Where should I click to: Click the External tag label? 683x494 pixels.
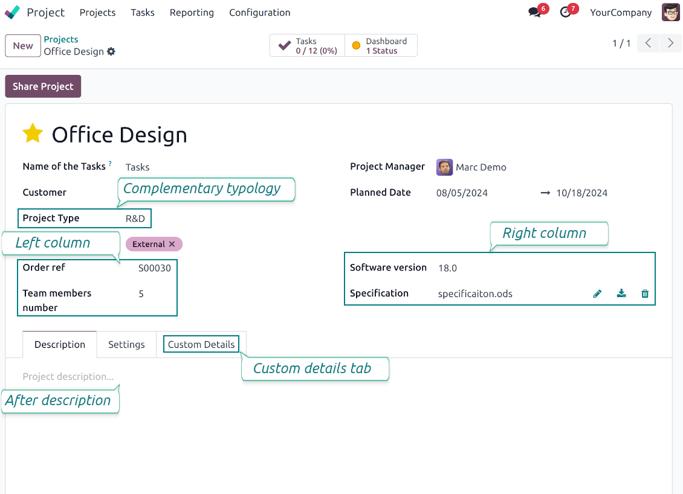149,244
